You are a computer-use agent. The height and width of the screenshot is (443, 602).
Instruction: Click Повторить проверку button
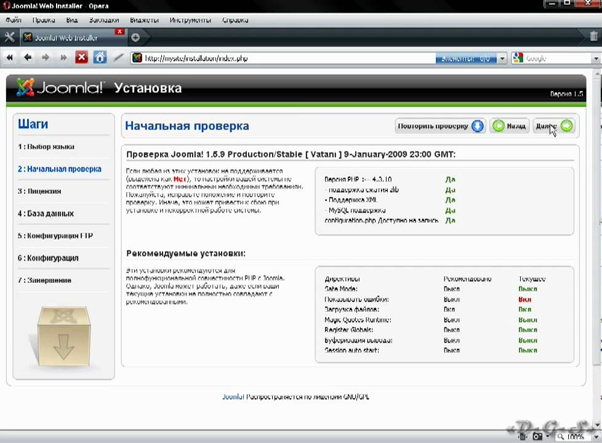click(x=440, y=126)
